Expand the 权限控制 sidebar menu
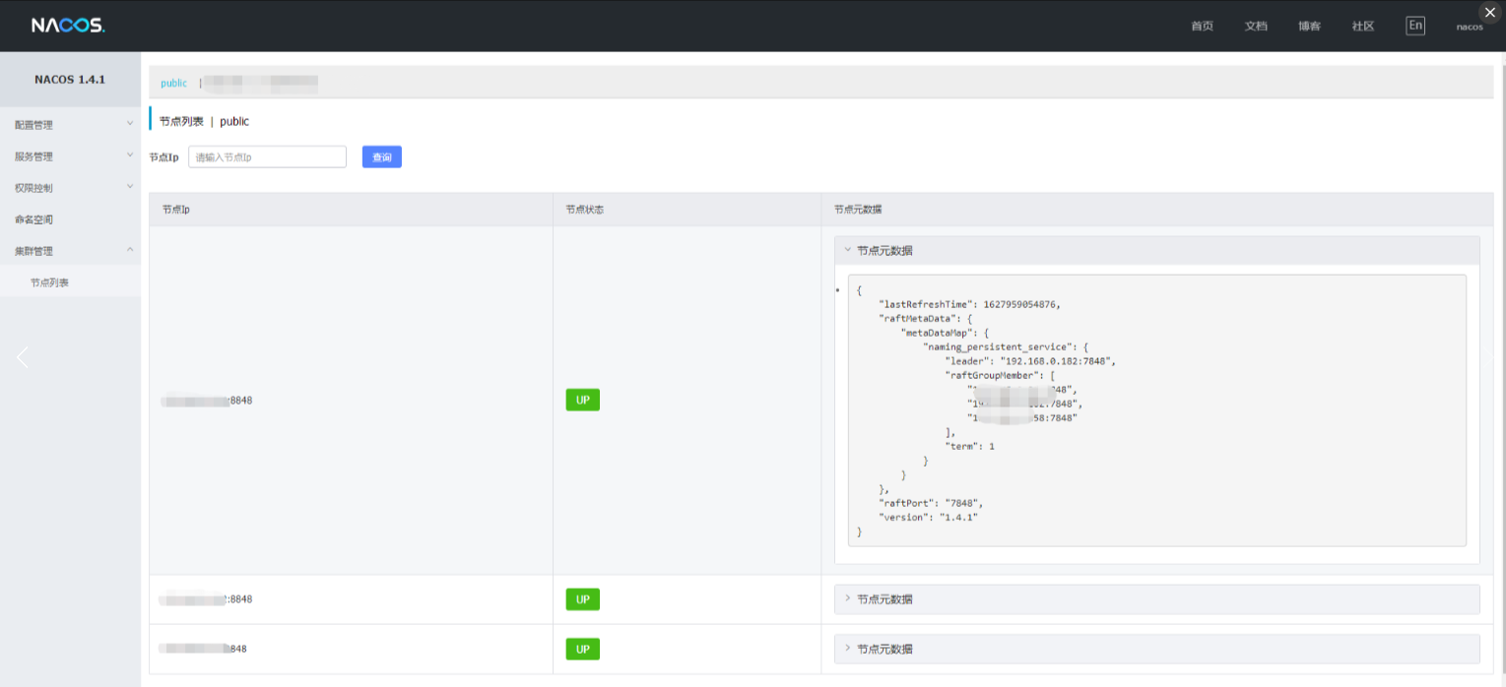1506x687 pixels. (x=71, y=188)
